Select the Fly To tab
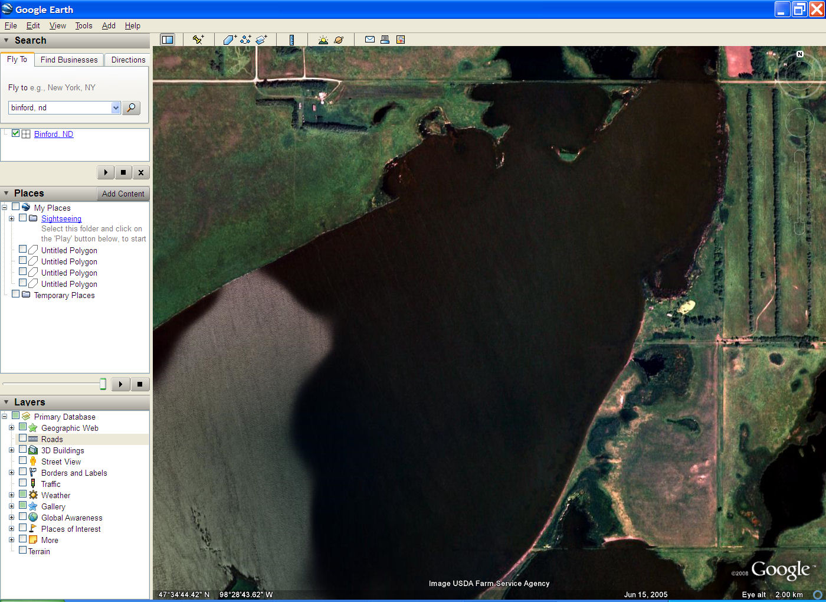Viewport: 826px width, 602px height. point(17,59)
